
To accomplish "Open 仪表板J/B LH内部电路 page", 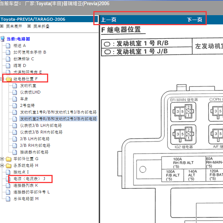I will pos(41,125).
